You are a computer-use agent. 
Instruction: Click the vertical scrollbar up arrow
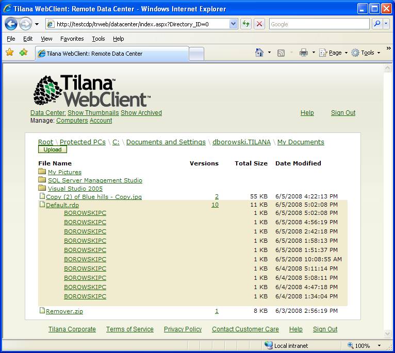coord(387,68)
